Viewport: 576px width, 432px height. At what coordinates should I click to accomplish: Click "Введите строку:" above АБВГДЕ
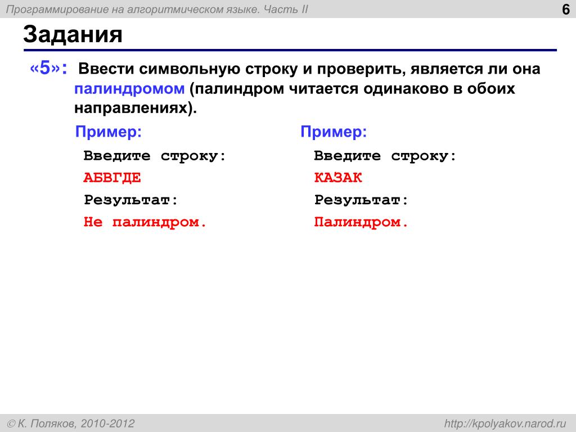155,156
